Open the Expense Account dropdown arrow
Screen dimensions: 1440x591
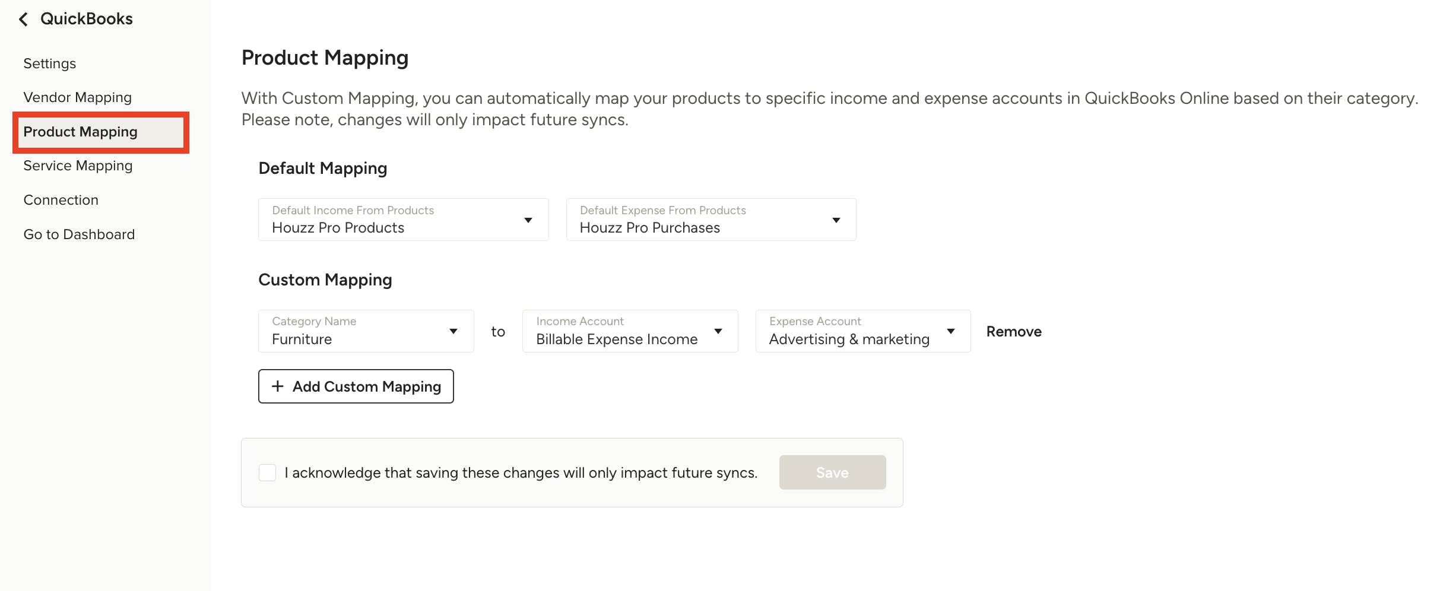point(950,331)
